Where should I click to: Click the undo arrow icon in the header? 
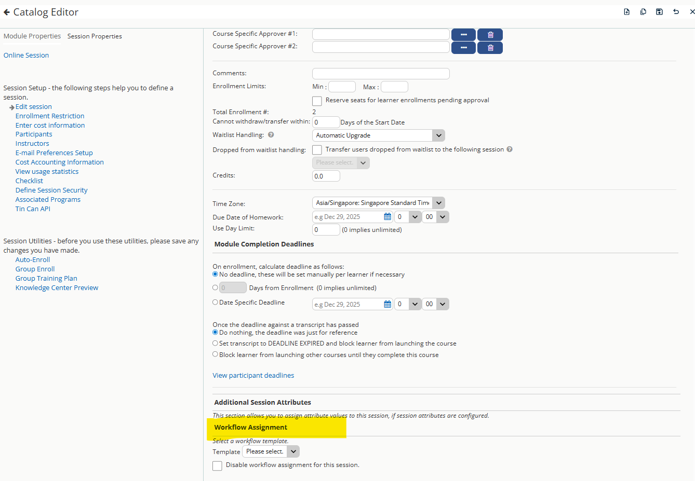(x=676, y=12)
